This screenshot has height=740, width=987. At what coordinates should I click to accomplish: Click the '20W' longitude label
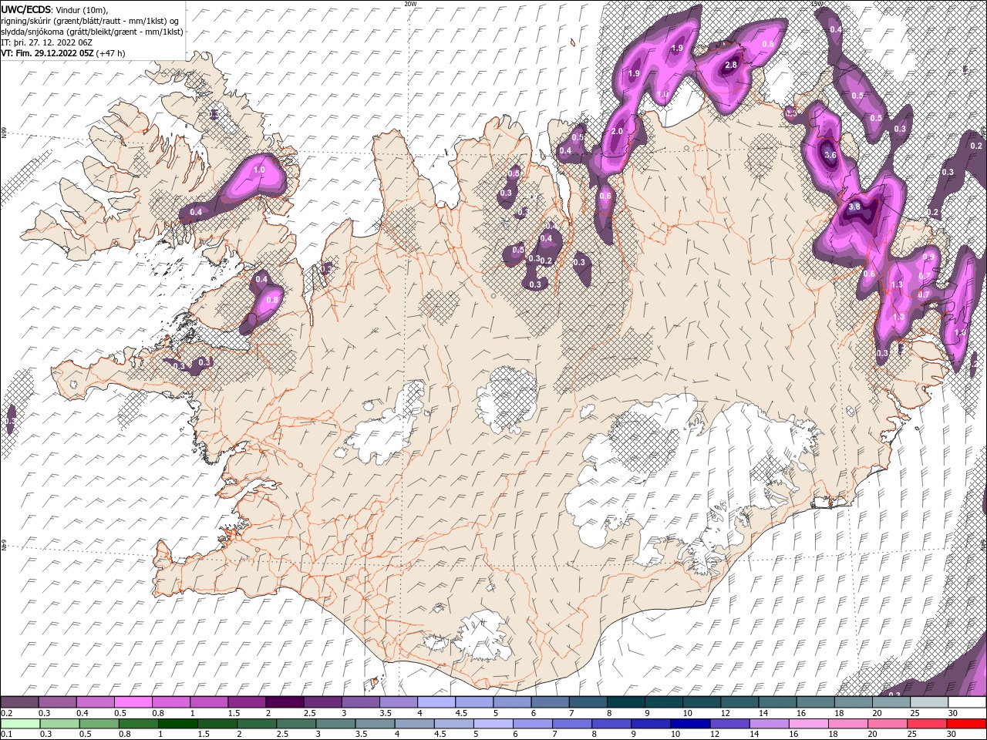(x=410, y=4)
